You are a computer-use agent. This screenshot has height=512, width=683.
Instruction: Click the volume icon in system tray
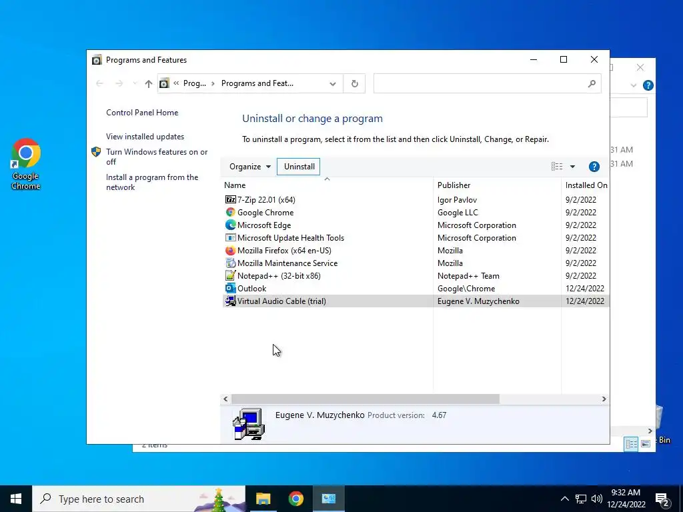coord(597,499)
